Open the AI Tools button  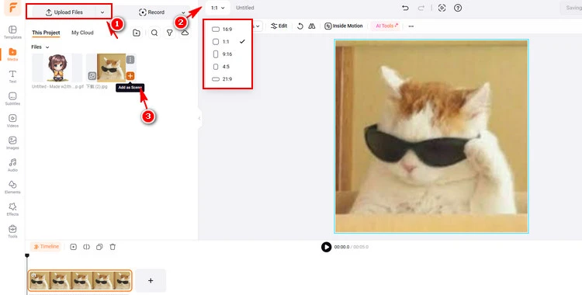[386, 26]
